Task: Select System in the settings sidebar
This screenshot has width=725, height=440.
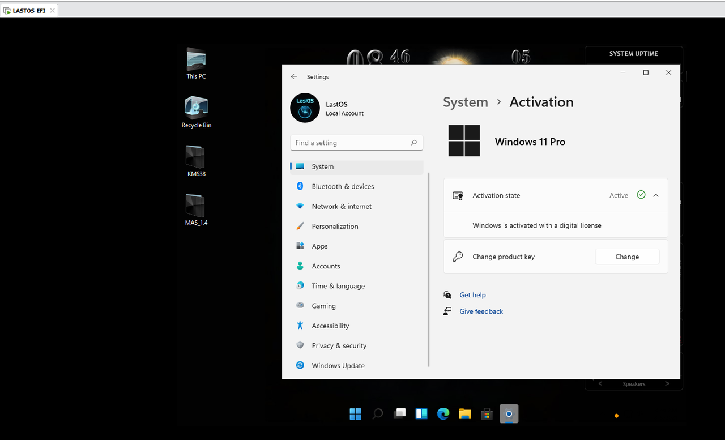Action: (x=356, y=166)
